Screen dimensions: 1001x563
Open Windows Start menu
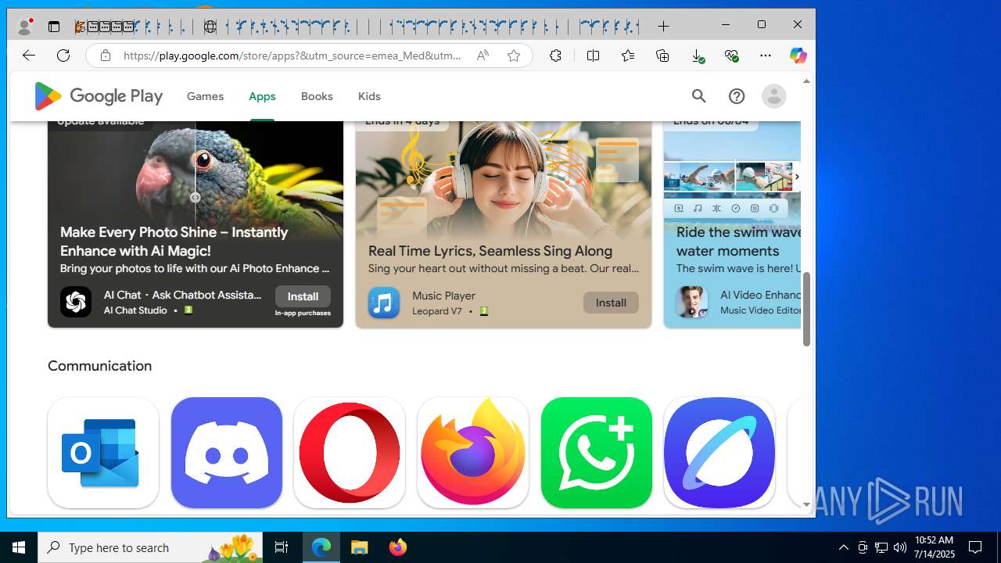pyautogui.click(x=19, y=547)
